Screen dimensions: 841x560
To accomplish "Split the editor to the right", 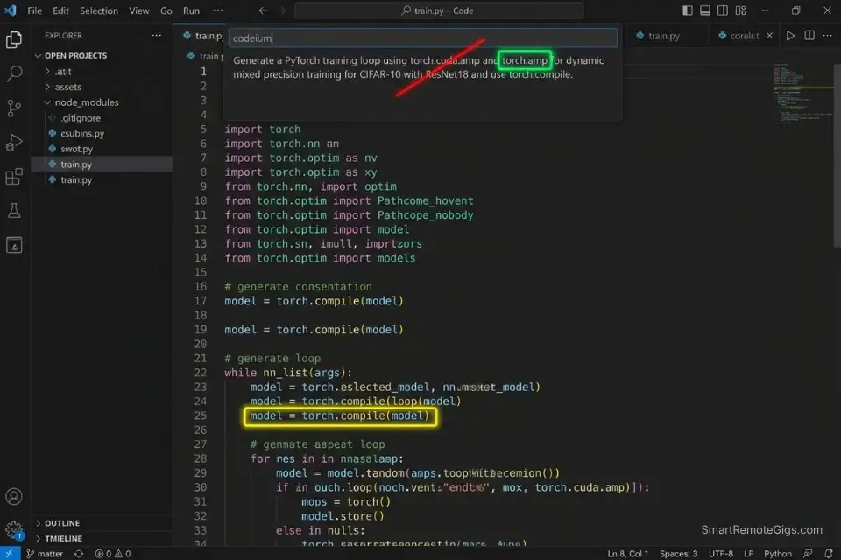I will pos(808,36).
